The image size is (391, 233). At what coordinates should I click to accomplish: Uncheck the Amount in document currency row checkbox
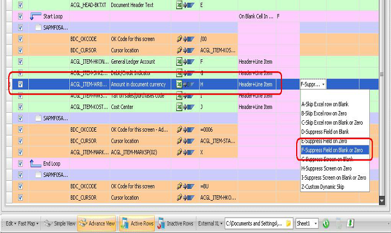tap(21, 84)
